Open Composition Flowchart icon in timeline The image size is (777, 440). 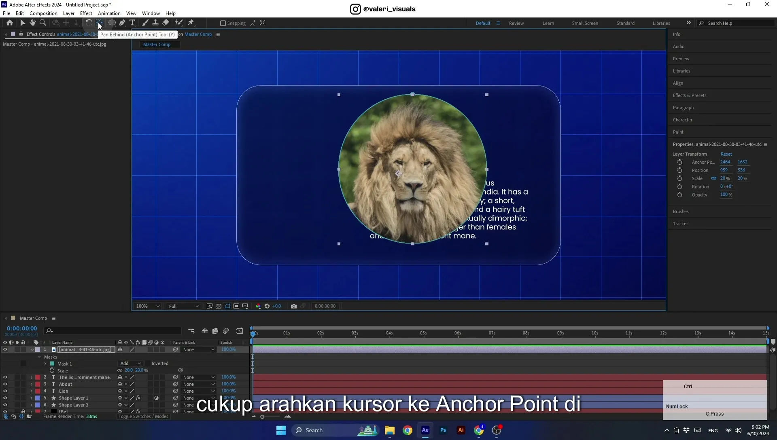tap(191, 331)
